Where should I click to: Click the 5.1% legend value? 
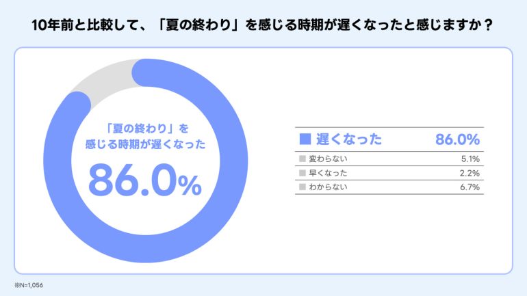click(469, 159)
